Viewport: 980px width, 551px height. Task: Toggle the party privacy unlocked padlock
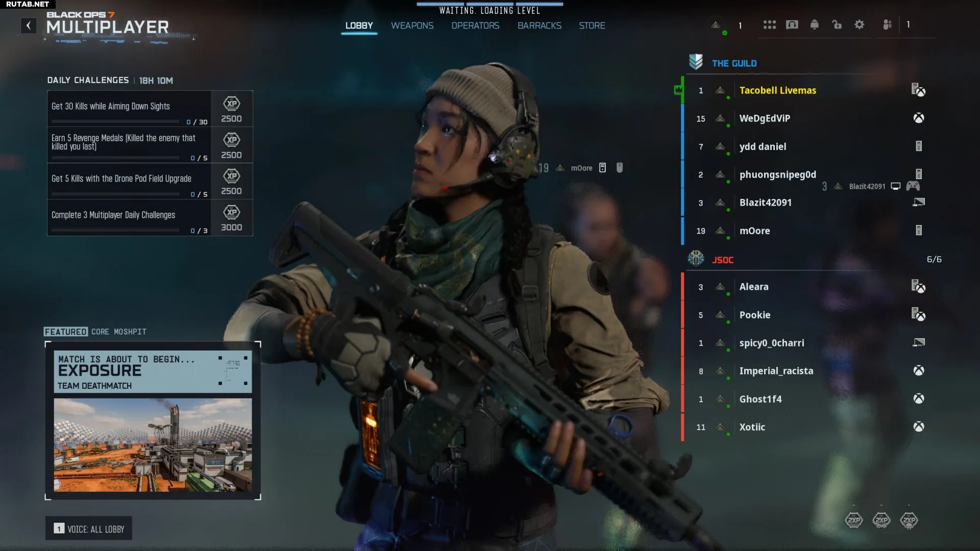pos(837,24)
